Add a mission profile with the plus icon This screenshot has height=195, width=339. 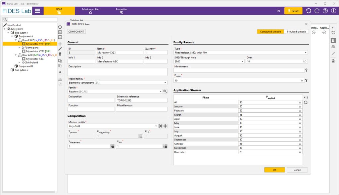click(165, 126)
